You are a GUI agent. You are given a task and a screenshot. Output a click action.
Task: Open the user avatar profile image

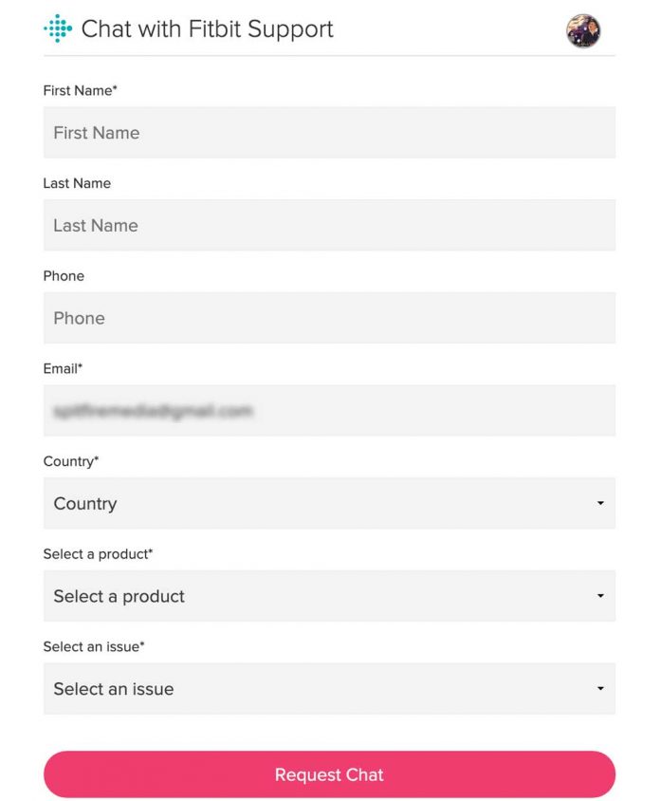[582, 30]
